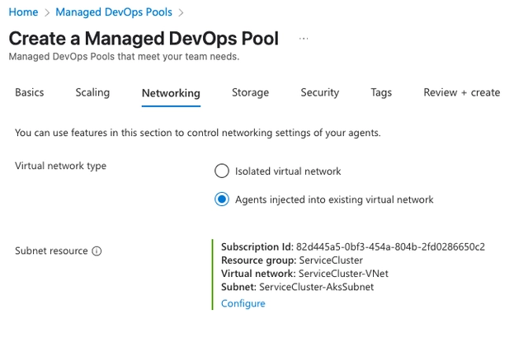Image resolution: width=528 pixels, height=347 pixels.
Task: Switch to the Basics tab
Action: point(30,92)
